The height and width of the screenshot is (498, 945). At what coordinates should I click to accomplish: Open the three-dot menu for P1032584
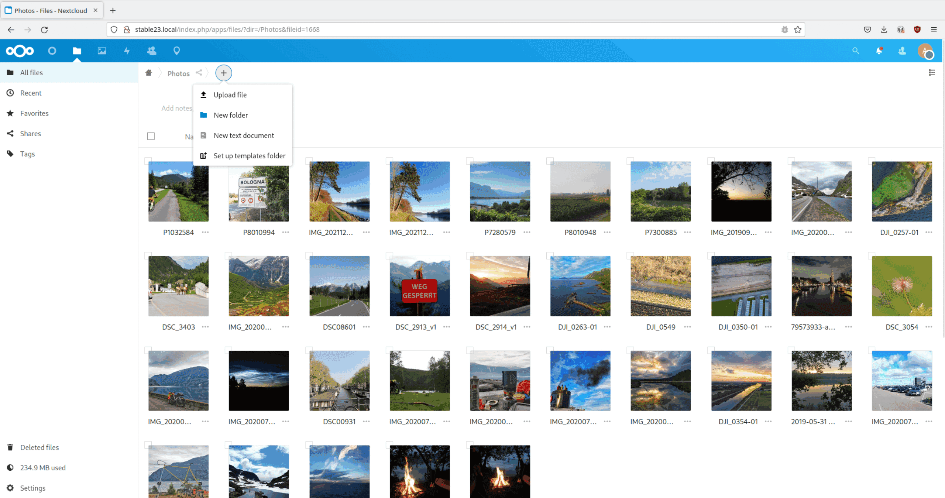pyautogui.click(x=205, y=232)
